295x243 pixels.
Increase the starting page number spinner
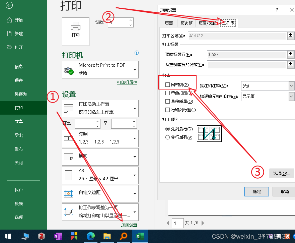pos(97,121)
